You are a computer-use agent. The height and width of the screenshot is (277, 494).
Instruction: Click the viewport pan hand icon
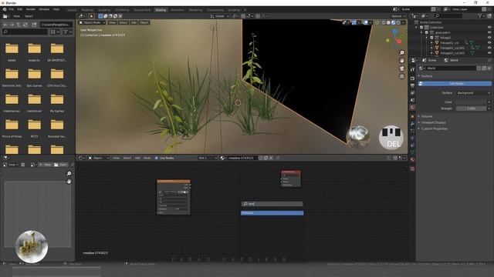click(401, 61)
